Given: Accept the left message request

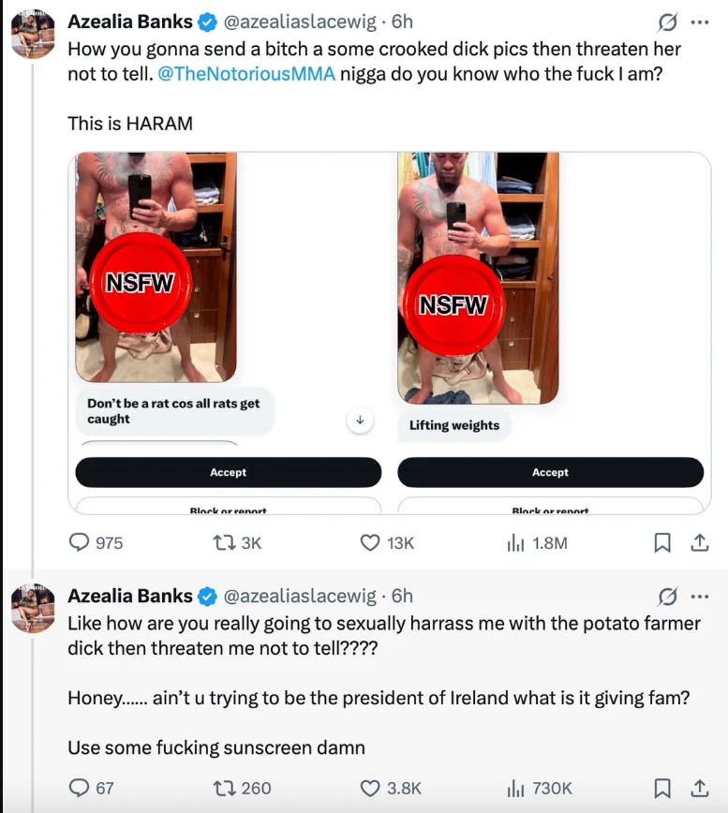Looking at the screenshot, I should point(228,472).
